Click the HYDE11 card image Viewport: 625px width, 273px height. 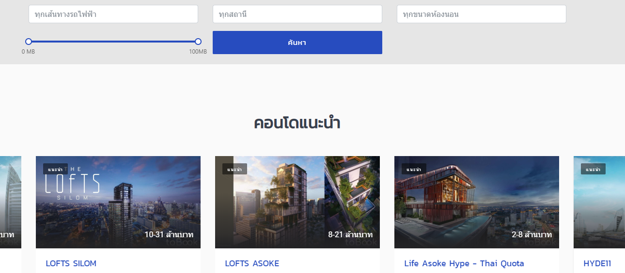599,202
